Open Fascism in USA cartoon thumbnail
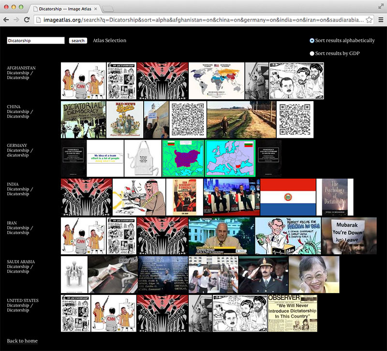387x351 pixels. [x=288, y=236]
